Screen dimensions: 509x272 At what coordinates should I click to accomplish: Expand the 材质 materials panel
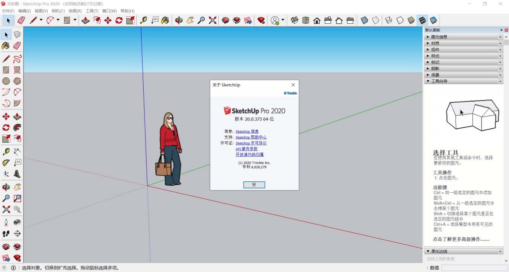pos(435,43)
